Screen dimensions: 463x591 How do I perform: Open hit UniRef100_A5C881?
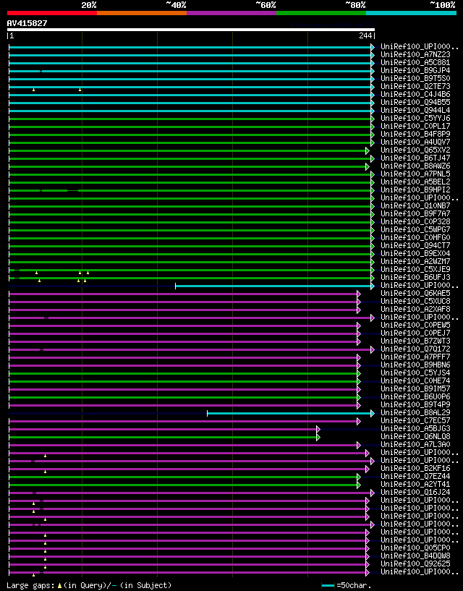tap(415, 62)
